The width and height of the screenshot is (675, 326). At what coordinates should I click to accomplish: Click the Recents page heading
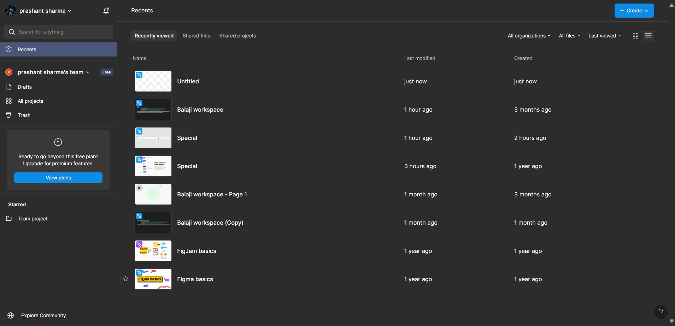pos(142,11)
